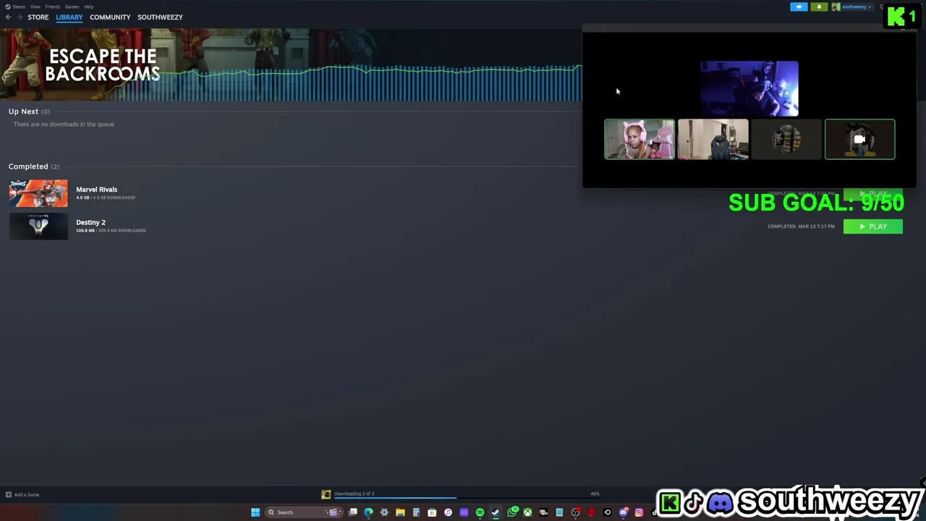Open the View menu
This screenshot has width=926, height=521.
coord(35,7)
